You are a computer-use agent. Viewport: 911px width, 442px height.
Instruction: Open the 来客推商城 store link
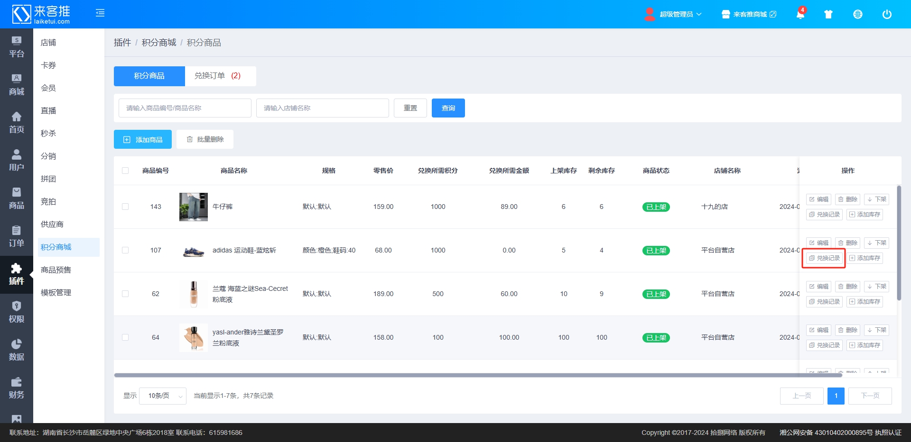pos(749,14)
